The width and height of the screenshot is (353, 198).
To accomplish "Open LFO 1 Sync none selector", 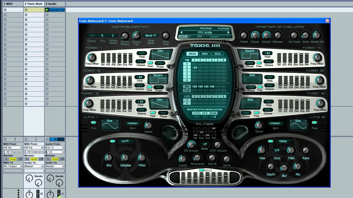I will (132, 123).
